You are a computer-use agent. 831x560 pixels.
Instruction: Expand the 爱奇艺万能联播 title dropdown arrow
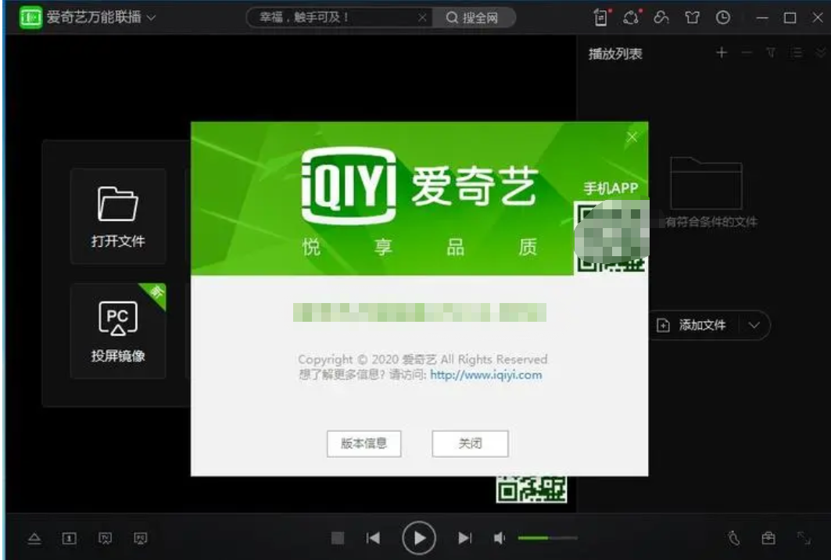[x=151, y=17]
